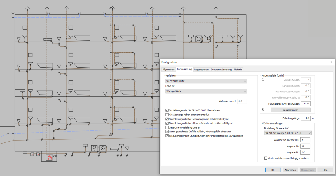336x176 pixels.
Task: Pick the red S box in the basement
Action: click(x=32, y=154)
